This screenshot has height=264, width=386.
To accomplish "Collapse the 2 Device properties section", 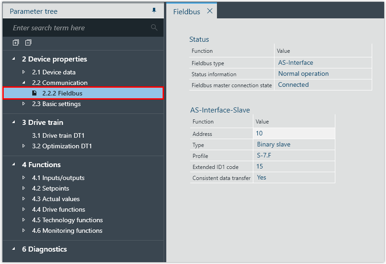I will pos(13,59).
